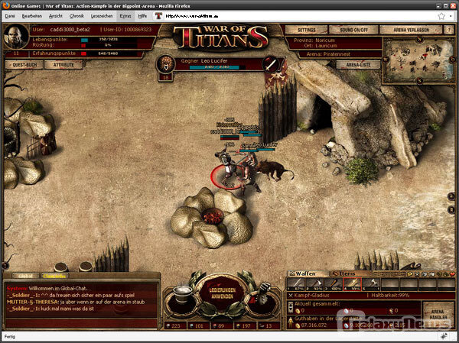Click the player avatar portrait
The width and height of the screenshot is (459, 343).
[16, 37]
